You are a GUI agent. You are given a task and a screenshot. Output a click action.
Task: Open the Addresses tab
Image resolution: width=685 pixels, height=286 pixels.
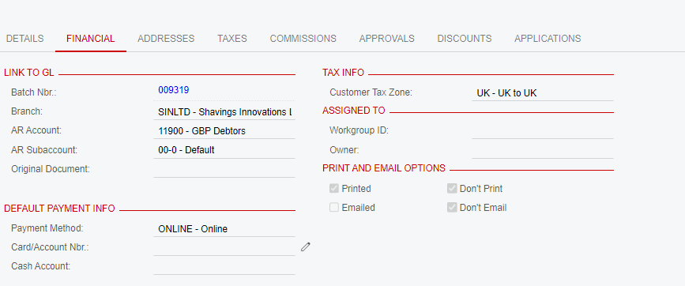[x=166, y=39]
